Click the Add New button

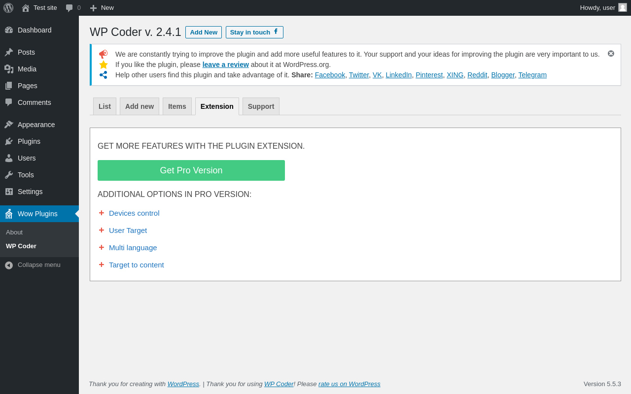click(204, 32)
